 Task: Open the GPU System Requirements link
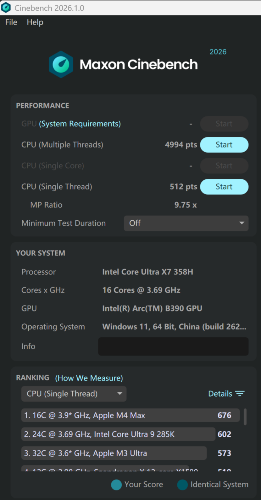point(80,124)
